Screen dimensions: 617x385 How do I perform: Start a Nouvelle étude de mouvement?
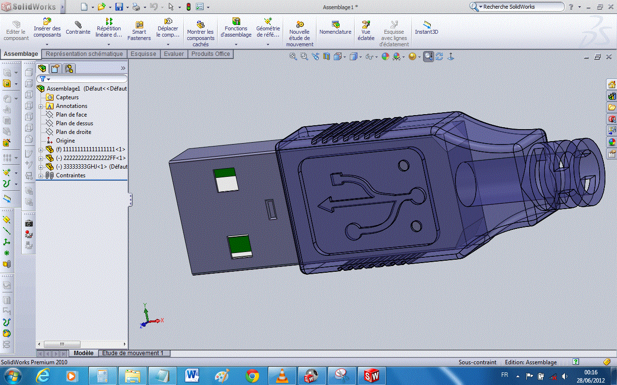click(x=300, y=34)
